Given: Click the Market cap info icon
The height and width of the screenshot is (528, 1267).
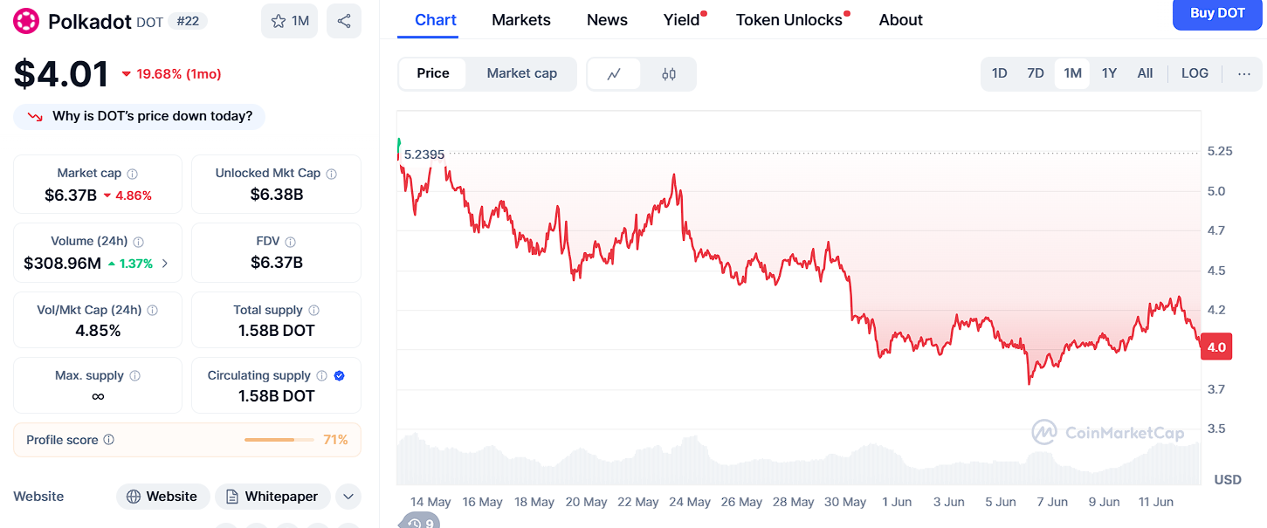Looking at the screenshot, I should [x=133, y=174].
